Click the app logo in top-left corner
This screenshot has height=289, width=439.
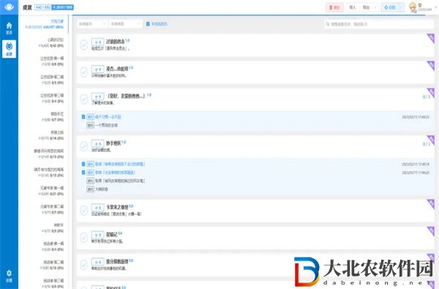click(x=9, y=7)
